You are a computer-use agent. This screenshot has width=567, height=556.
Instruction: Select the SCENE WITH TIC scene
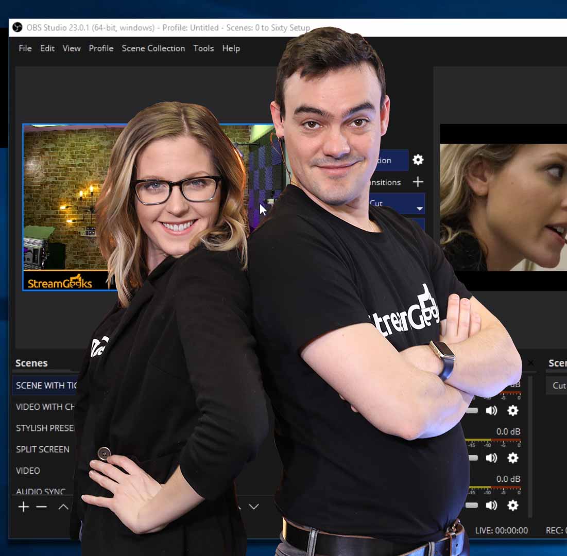click(x=46, y=386)
